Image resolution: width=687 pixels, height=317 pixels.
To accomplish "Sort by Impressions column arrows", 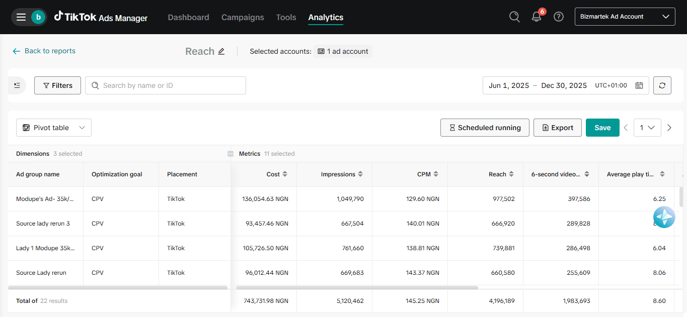I will pos(360,174).
